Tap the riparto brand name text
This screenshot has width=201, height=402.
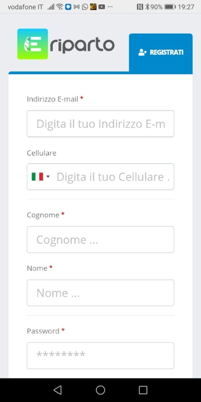pos(82,45)
